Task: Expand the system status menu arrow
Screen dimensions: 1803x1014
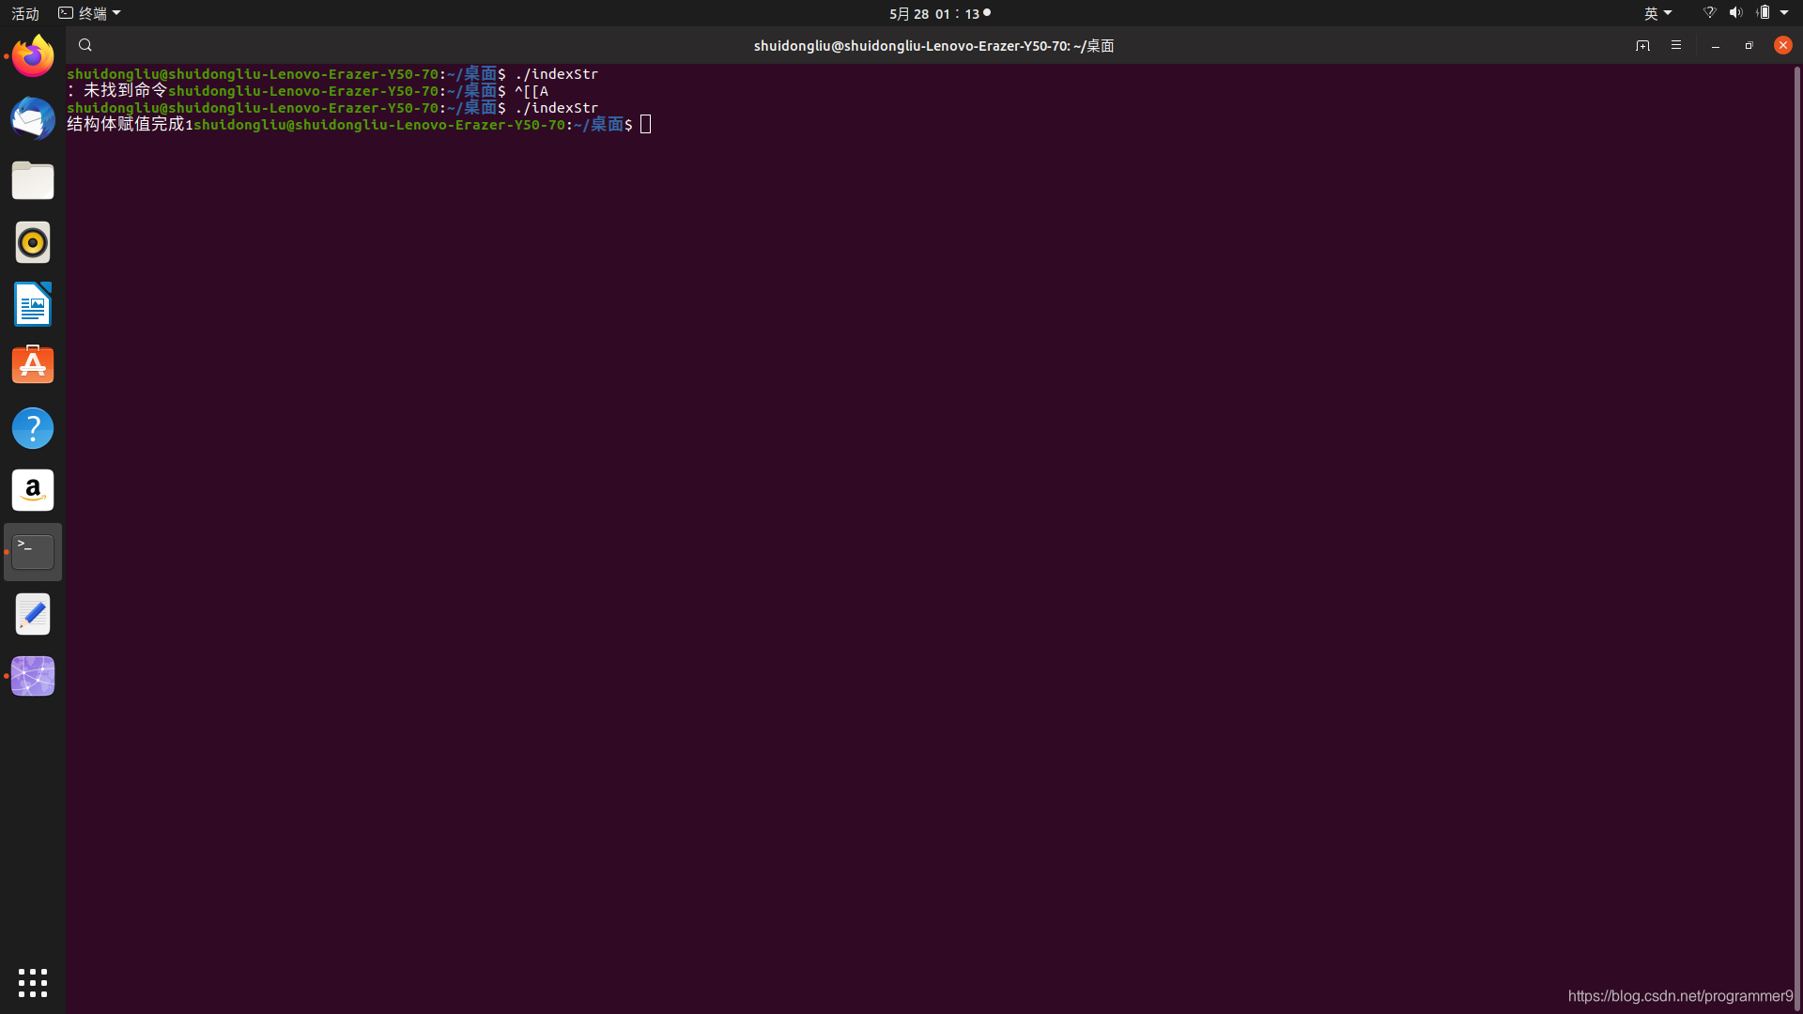Action: click(x=1784, y=13)
